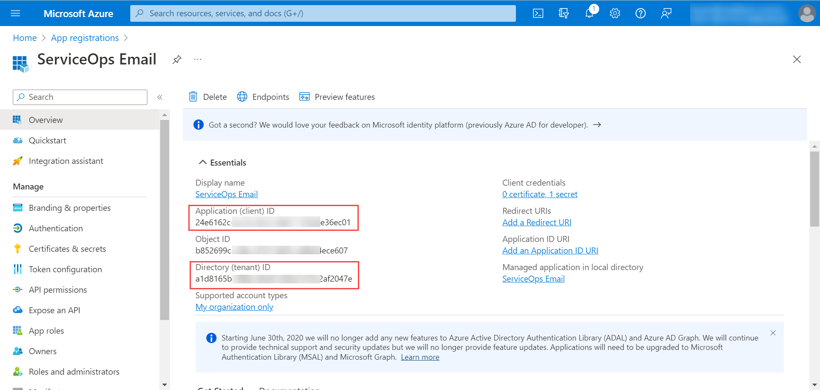Click Add an Application ID URI
This screenshot has height=390, width=820.
click(550, 250)
